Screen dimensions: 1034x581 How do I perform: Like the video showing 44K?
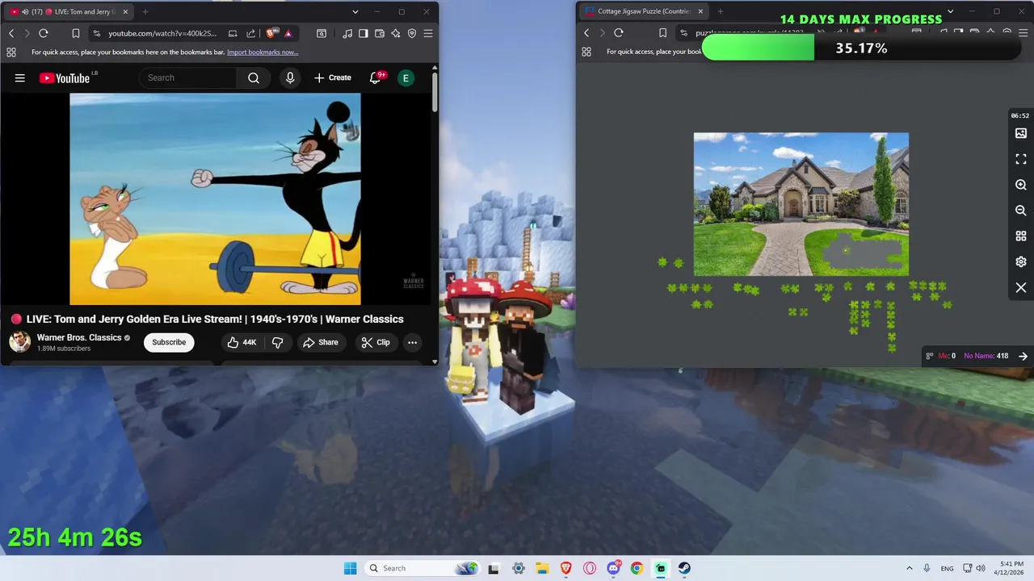(242, 342)
